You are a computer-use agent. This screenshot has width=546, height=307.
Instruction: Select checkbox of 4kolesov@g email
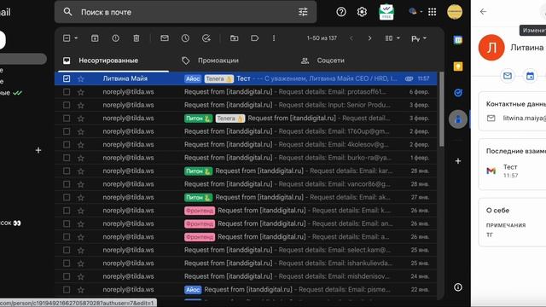tap(67, 145)
